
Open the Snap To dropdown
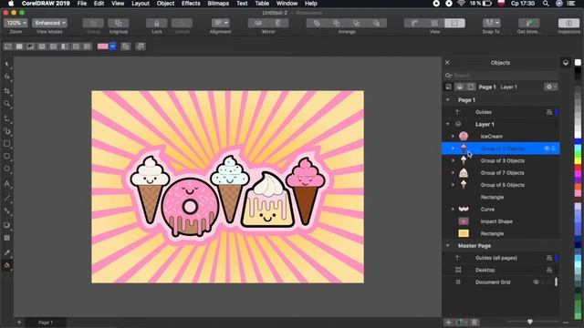click(x=491, y=23)
